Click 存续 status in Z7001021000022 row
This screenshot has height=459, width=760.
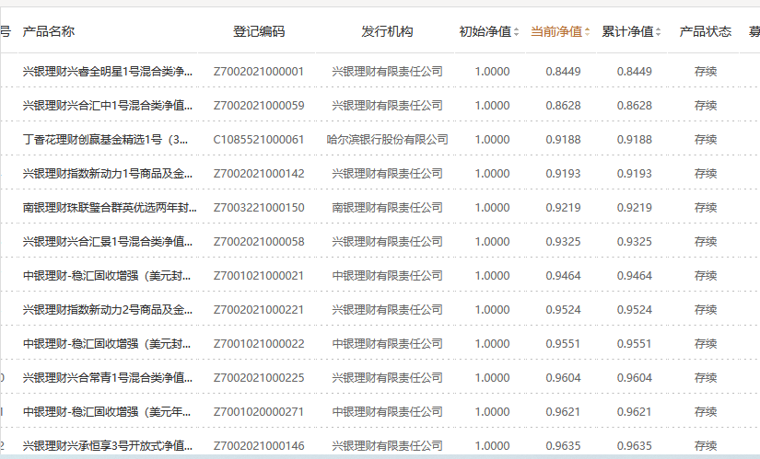(x=706, y=344)
